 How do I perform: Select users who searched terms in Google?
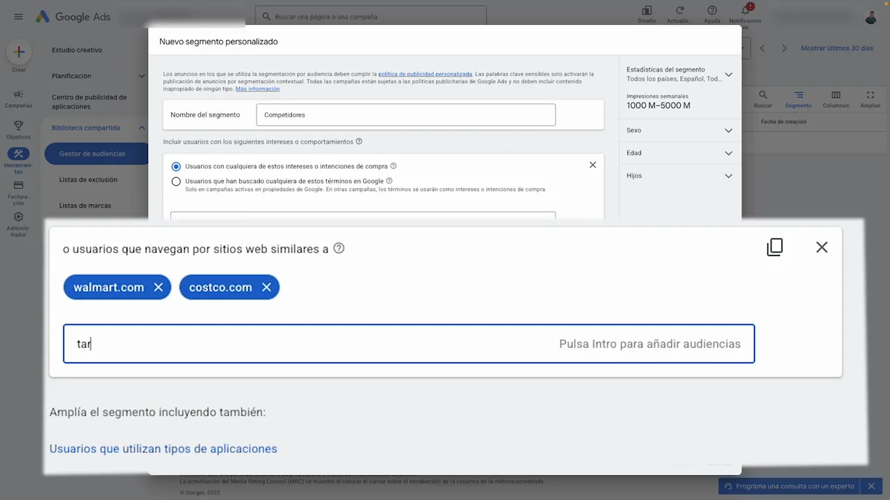tap(176, 182)
